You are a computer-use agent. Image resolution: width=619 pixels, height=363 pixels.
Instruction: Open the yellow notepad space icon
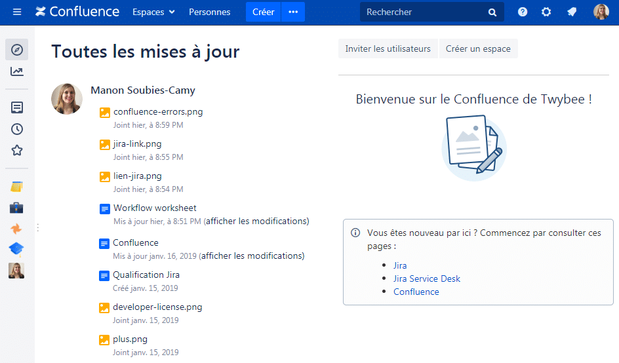tap(16, 187)
